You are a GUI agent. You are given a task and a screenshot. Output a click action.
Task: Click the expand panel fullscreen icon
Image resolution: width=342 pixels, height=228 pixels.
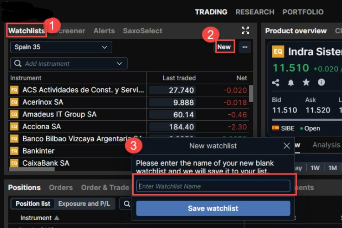[245, 31]
